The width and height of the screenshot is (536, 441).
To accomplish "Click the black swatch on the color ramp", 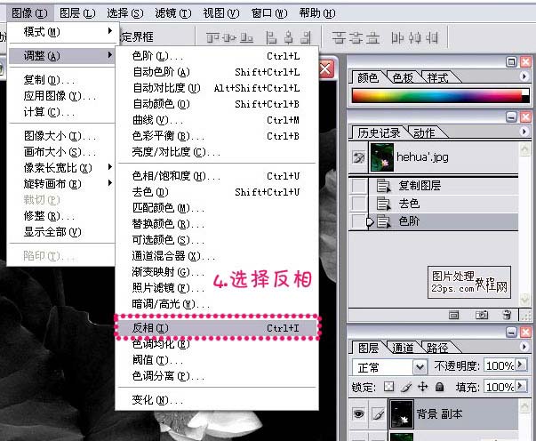I will click(525, 100).
